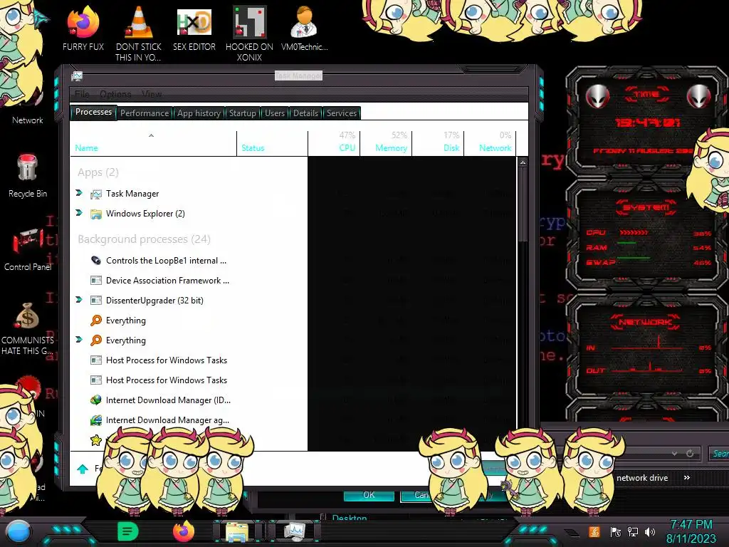Screen dimensions: 729x547
Task: Click the toolbar overflow chevron beside network drive
Action: click(x=687, y=478)
